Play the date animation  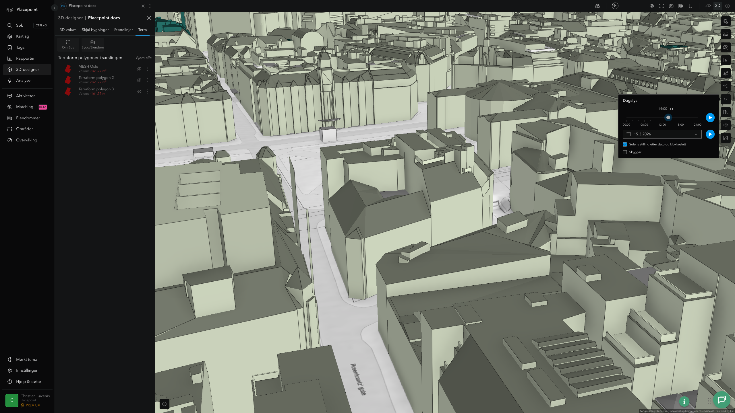[710, 134]
